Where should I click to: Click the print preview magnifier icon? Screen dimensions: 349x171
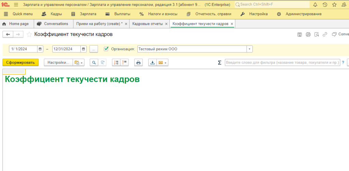(x=317, y=34)
